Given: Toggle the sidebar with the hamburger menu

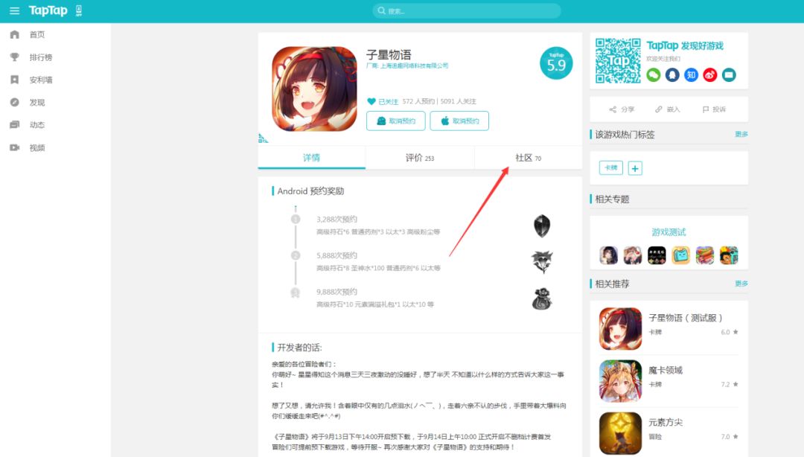Looking at the screenshot, I should click(x=13, y=10).
